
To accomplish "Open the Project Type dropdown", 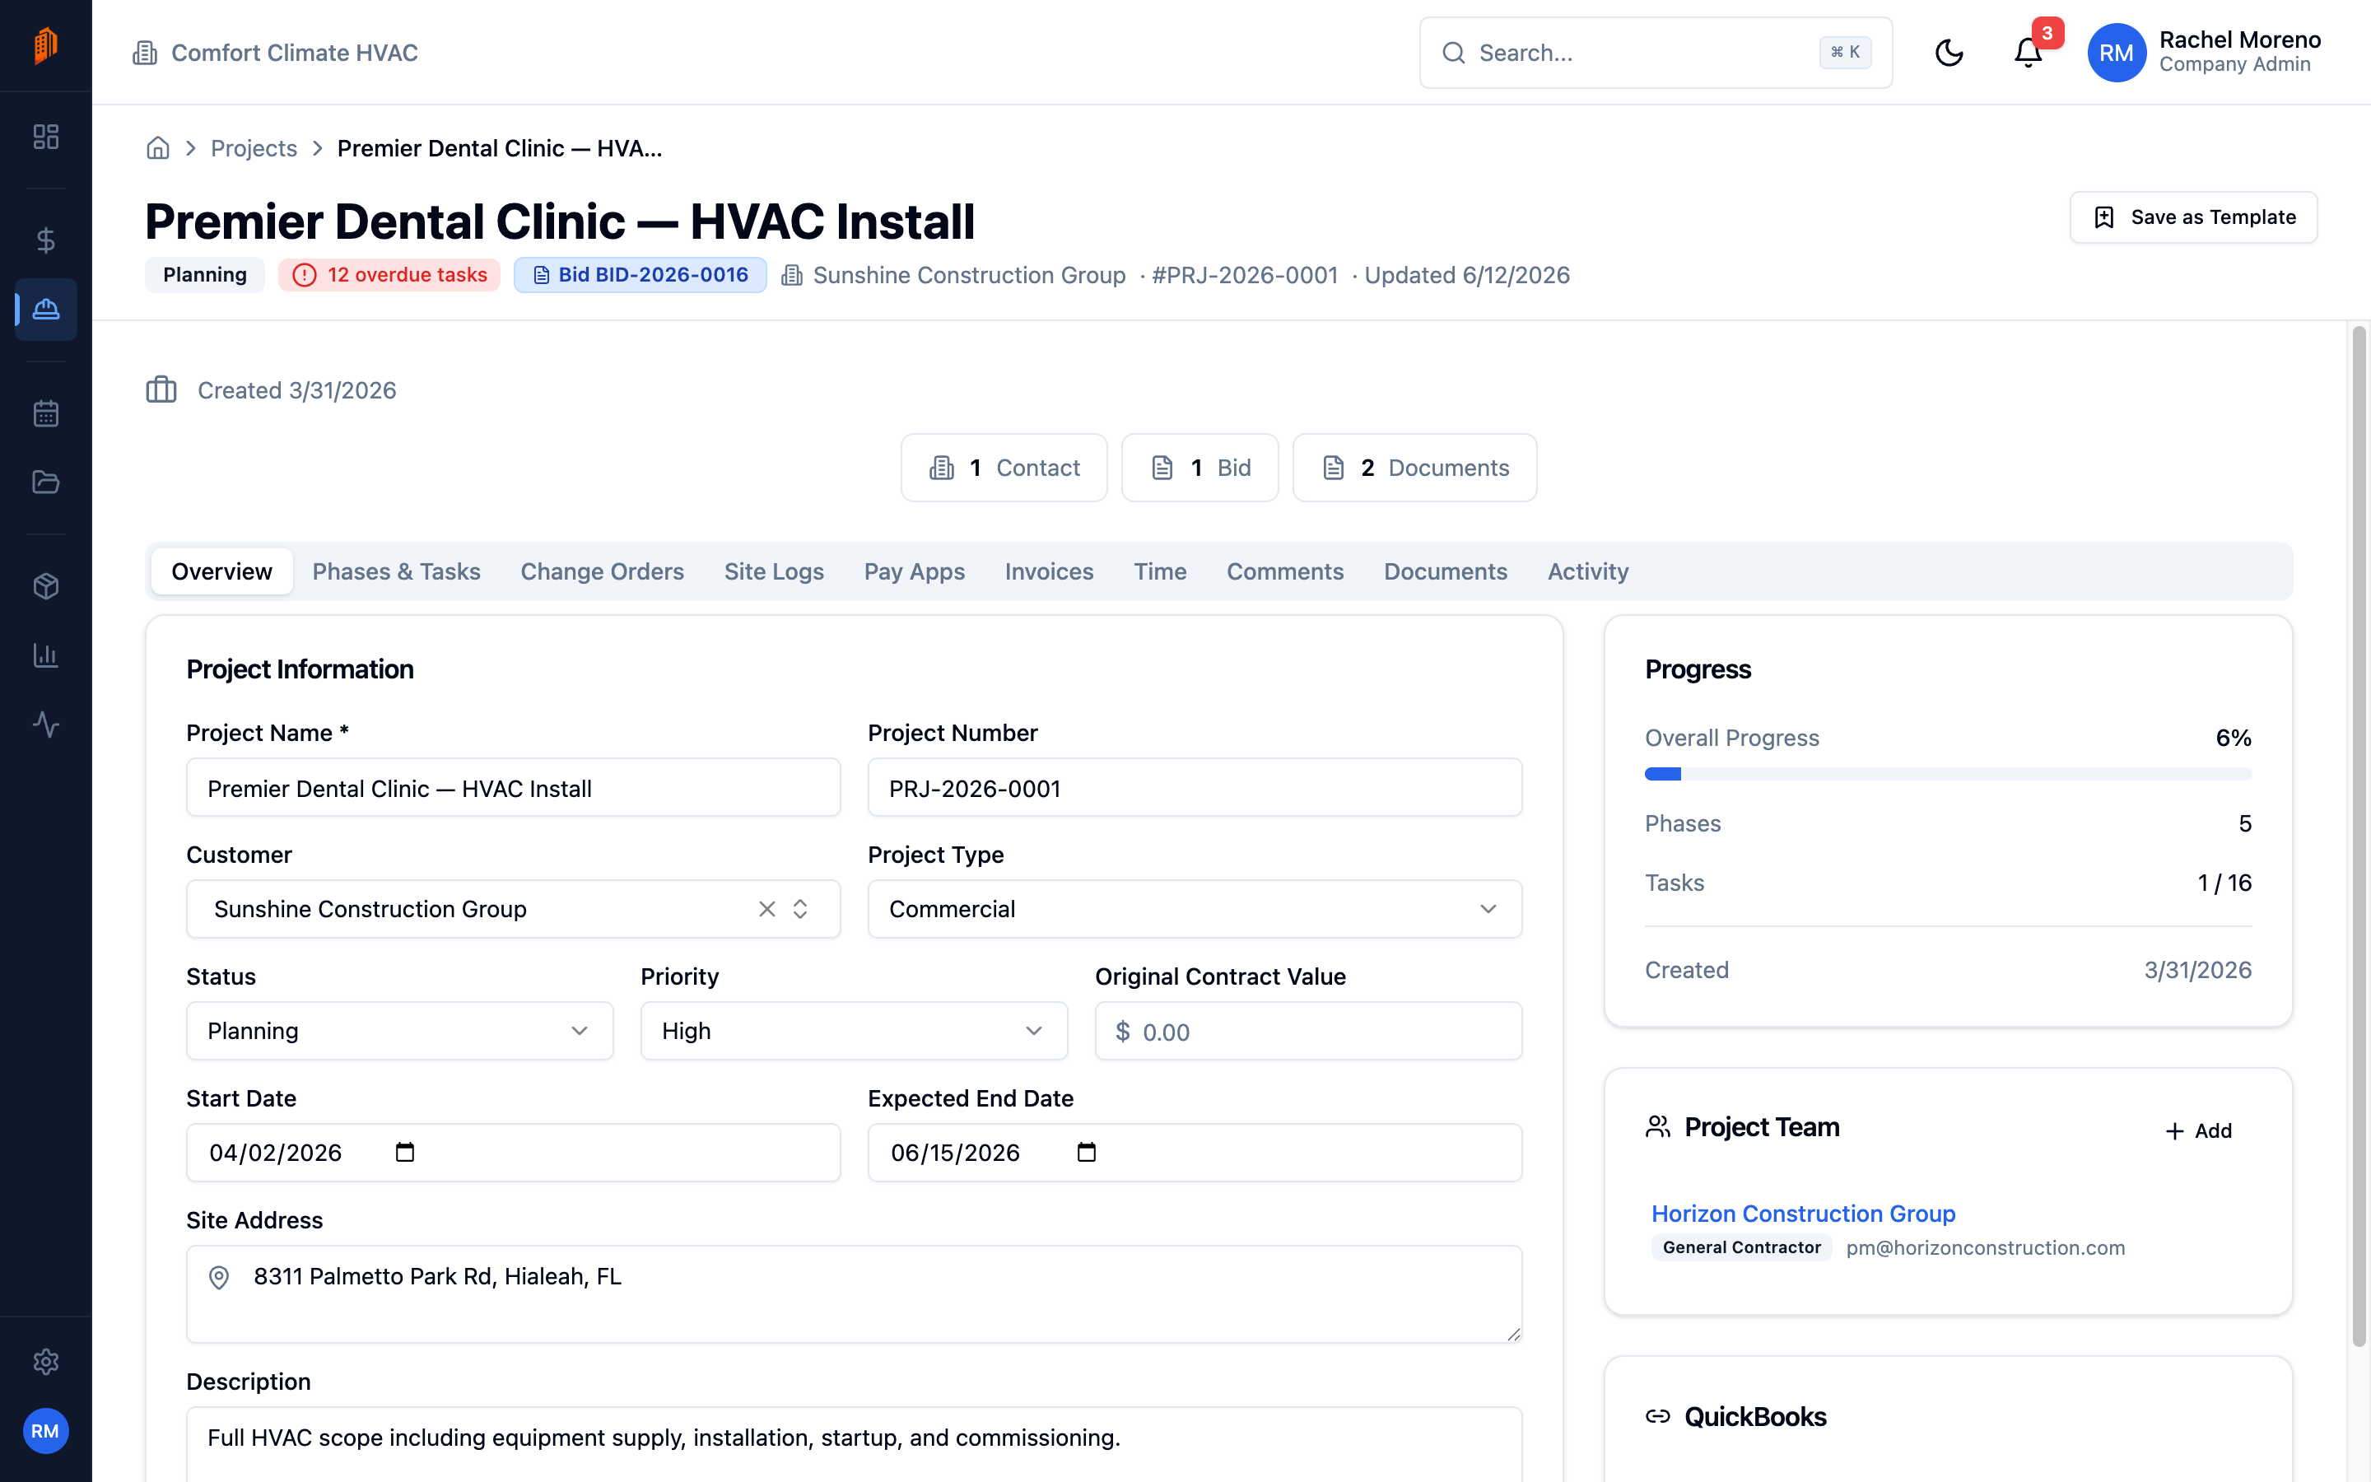I will tap(1195, 910).
